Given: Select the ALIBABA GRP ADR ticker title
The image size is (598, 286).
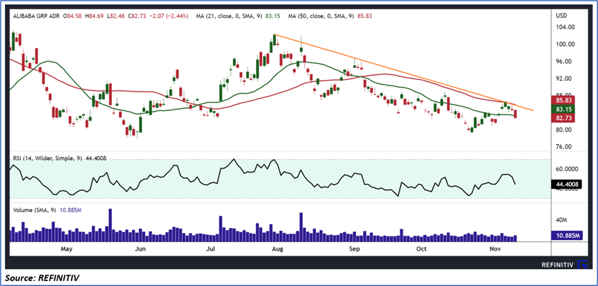Looking at the screenshot, I should [36, 16].
